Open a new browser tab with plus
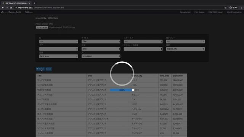 pyautogui.click(x=34, y=3)
